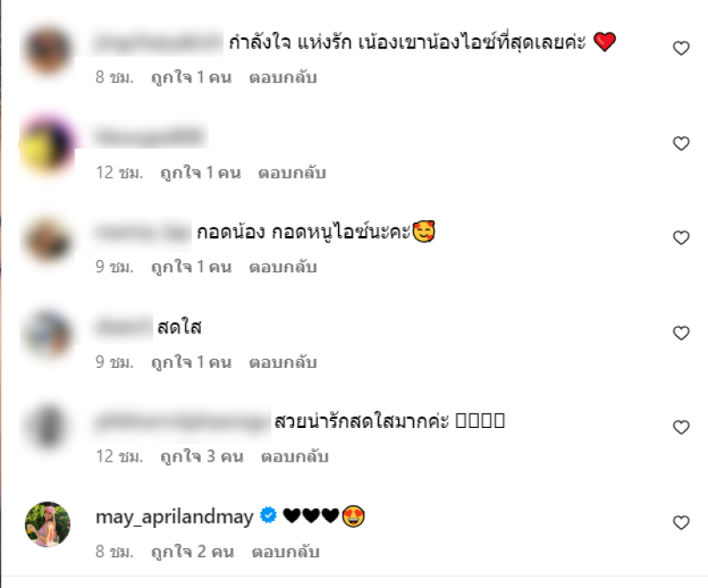The image size is (708, 588).
Task: Open the yellow-purple blurred avatar
Action: click(x=48, y=144)
